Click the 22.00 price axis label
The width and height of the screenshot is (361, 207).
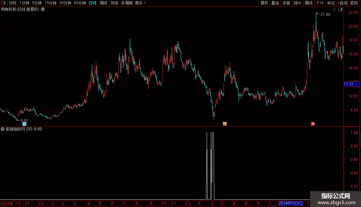353,12
